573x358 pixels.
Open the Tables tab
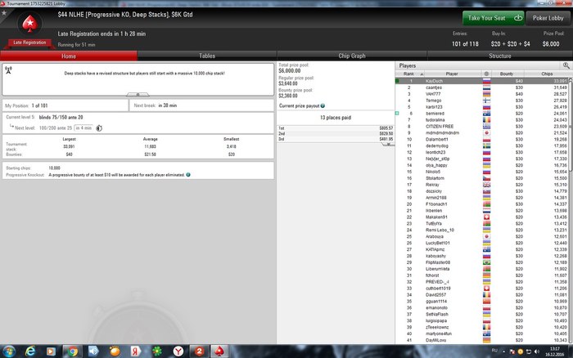pyautogui.click(x=207, y=56)
